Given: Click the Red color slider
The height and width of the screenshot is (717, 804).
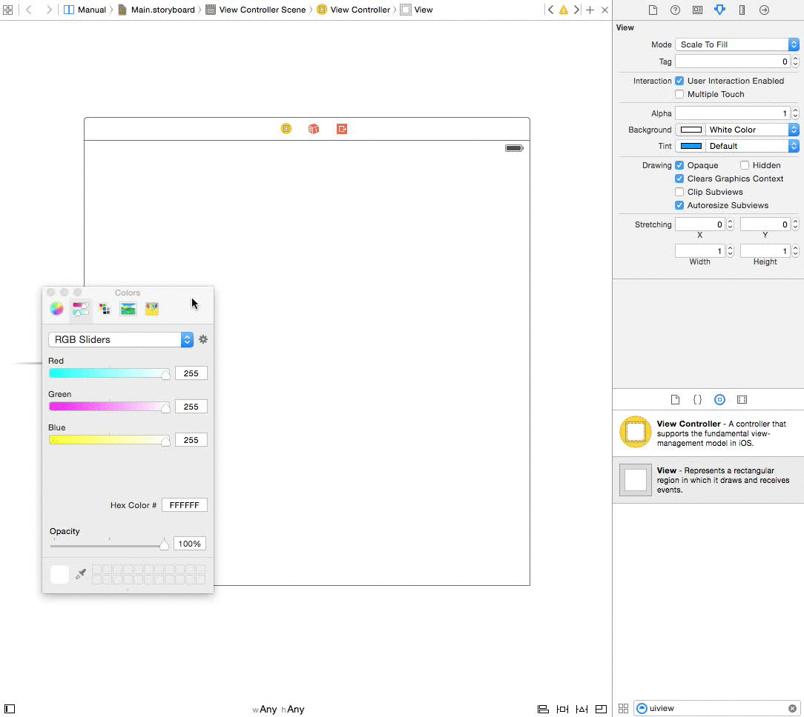Looking at the screenshot, I should (x=109, y=373).
